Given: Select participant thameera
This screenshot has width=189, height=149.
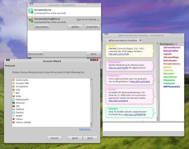Looking at the screenshot, I should tap(169, 80).
